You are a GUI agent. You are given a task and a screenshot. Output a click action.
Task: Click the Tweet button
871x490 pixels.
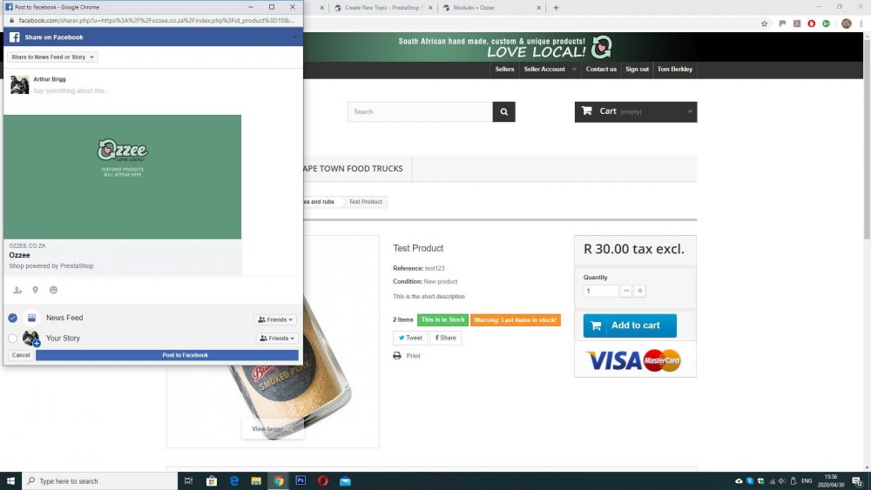point(410,338)
